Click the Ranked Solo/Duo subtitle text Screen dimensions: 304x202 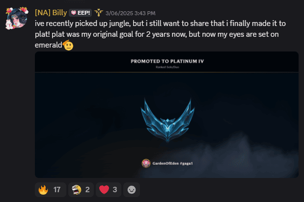pos(167,67)
